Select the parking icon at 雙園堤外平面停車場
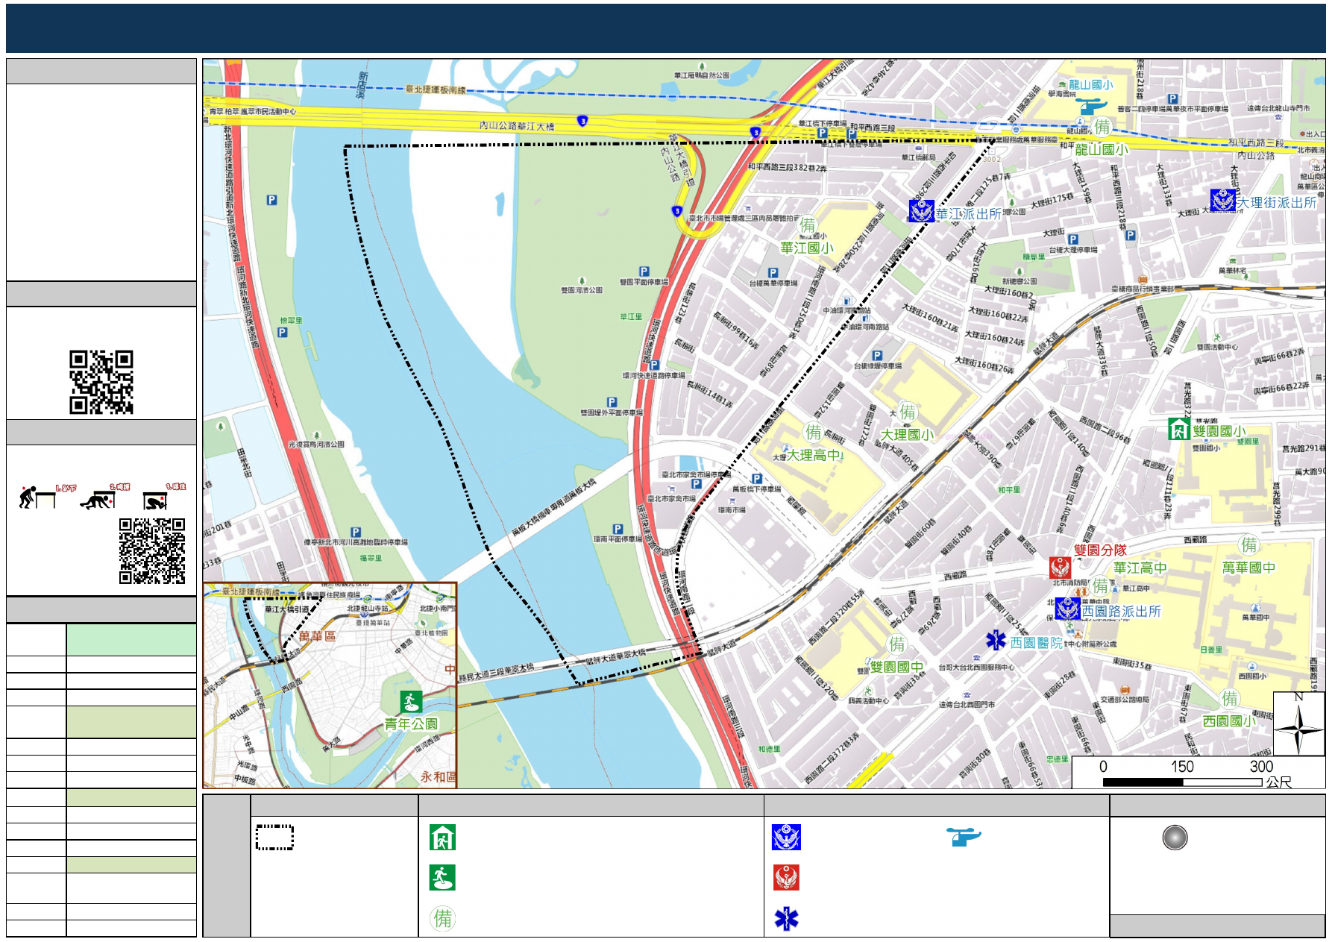This screenshot has height=942, width=1332. pos(612,402)
